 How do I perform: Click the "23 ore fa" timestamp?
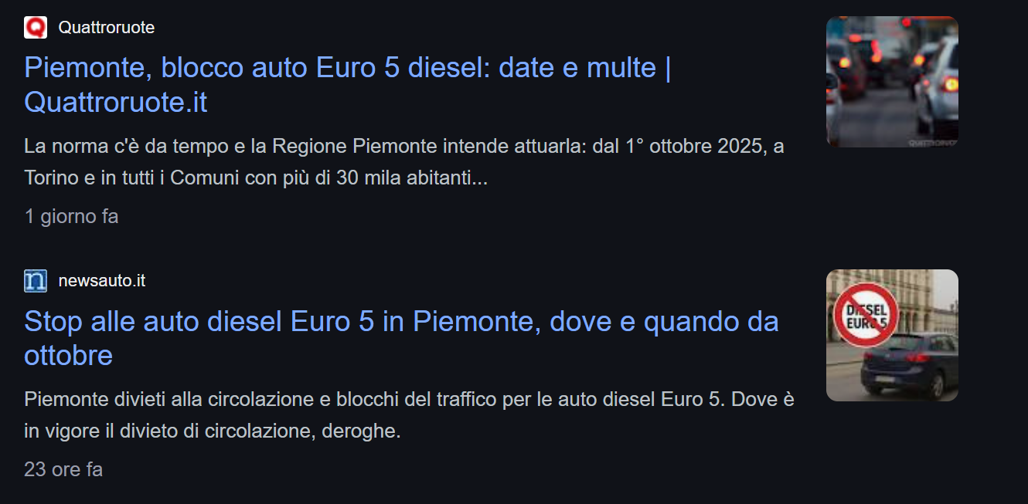coord(63,469)
